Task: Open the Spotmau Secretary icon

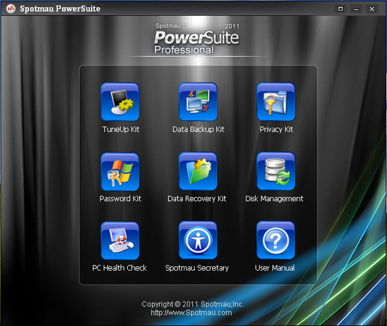Action: click(198, 240)
